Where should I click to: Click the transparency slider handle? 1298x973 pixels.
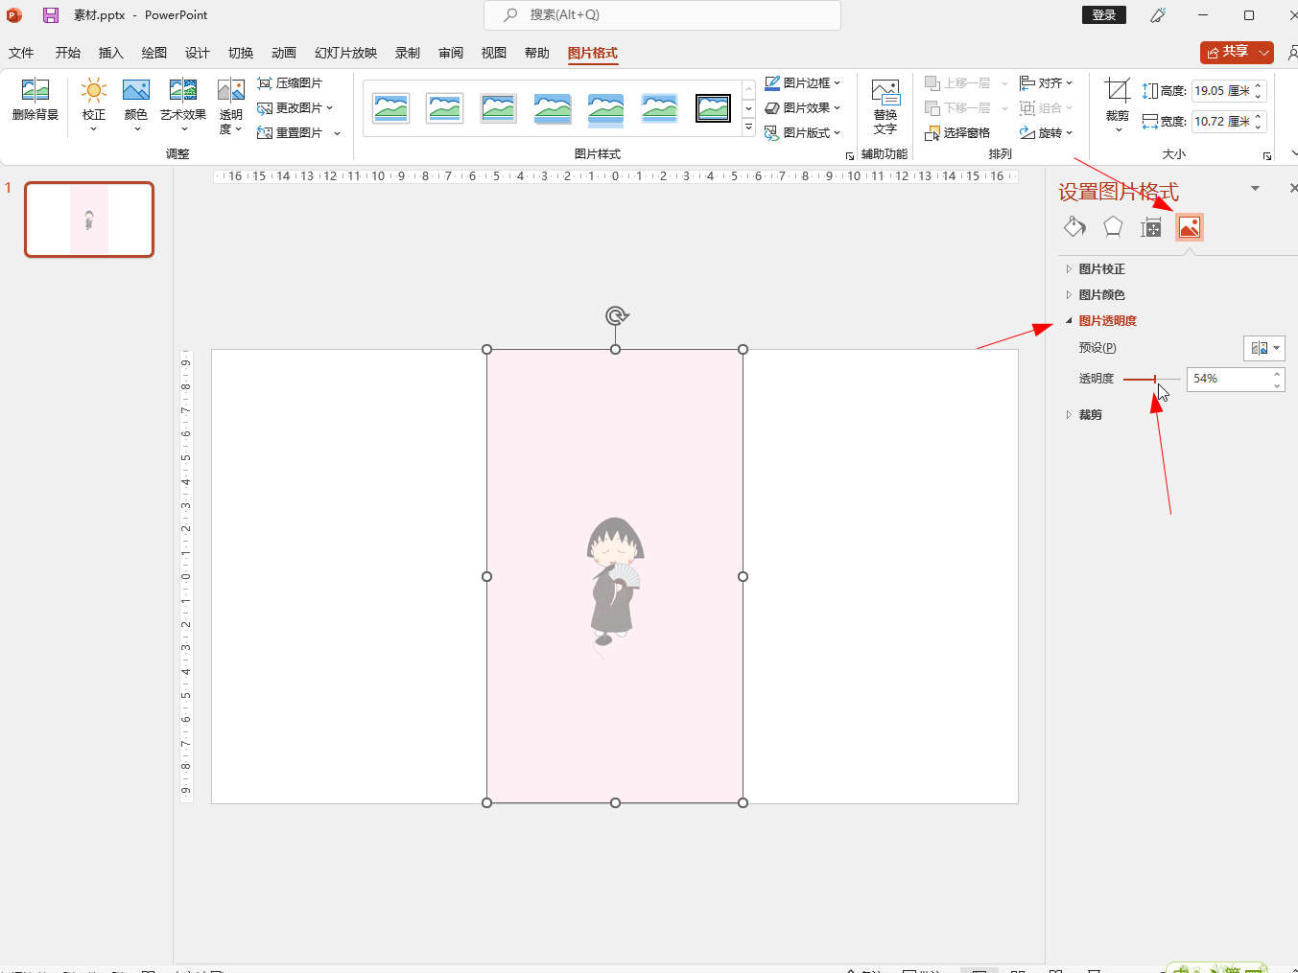point(1154,380)
